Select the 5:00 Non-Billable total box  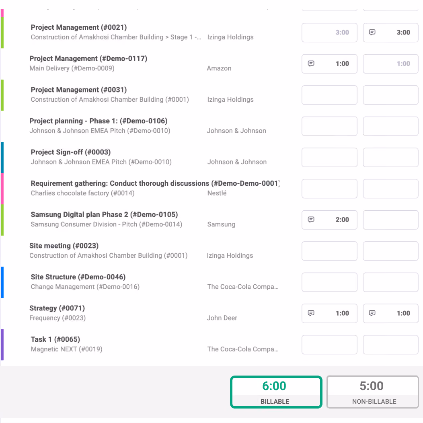click(373, 392)
